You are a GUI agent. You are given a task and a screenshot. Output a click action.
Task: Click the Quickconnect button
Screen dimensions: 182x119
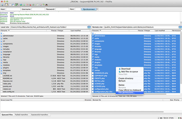coord(89,9)
